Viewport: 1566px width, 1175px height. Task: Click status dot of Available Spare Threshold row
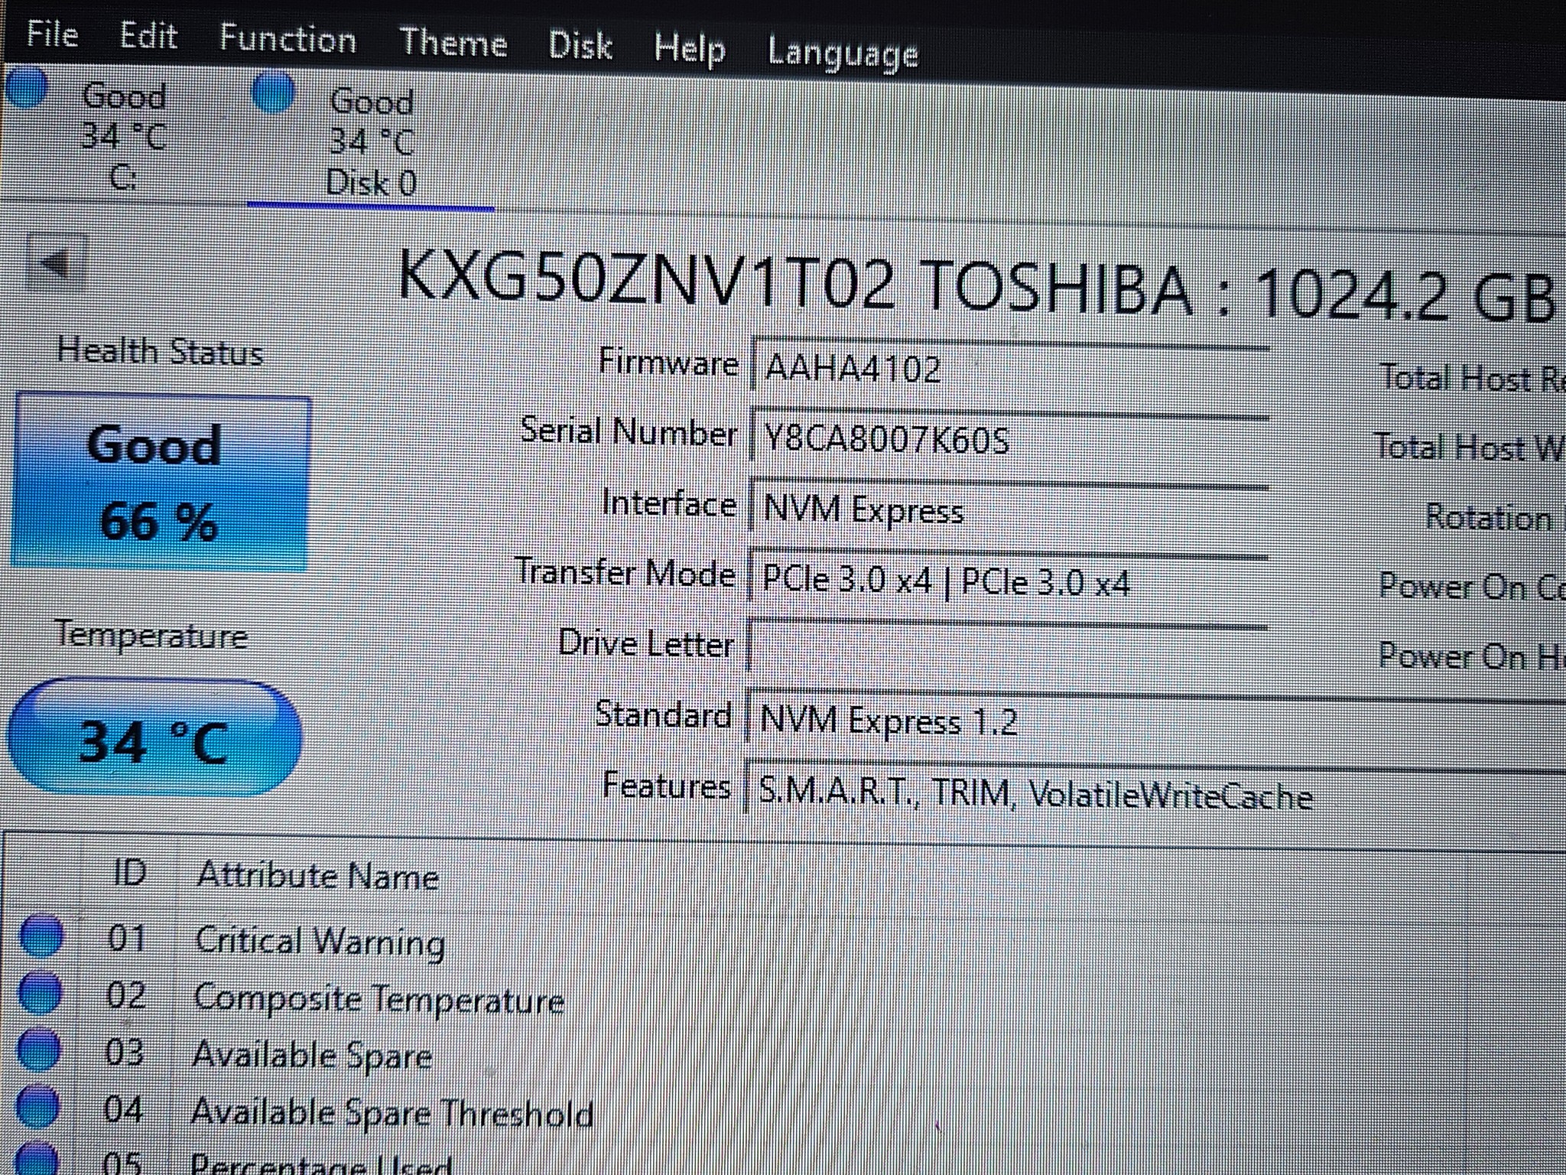pos(37,1106)
